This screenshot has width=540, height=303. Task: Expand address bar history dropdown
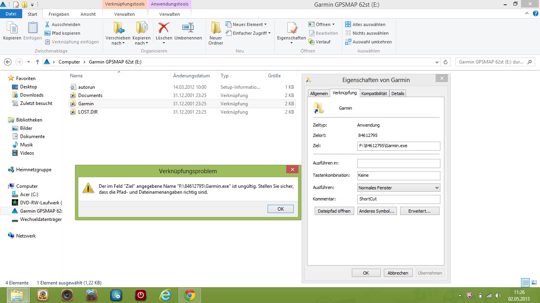pyautogui.click(x=437, y=62)
